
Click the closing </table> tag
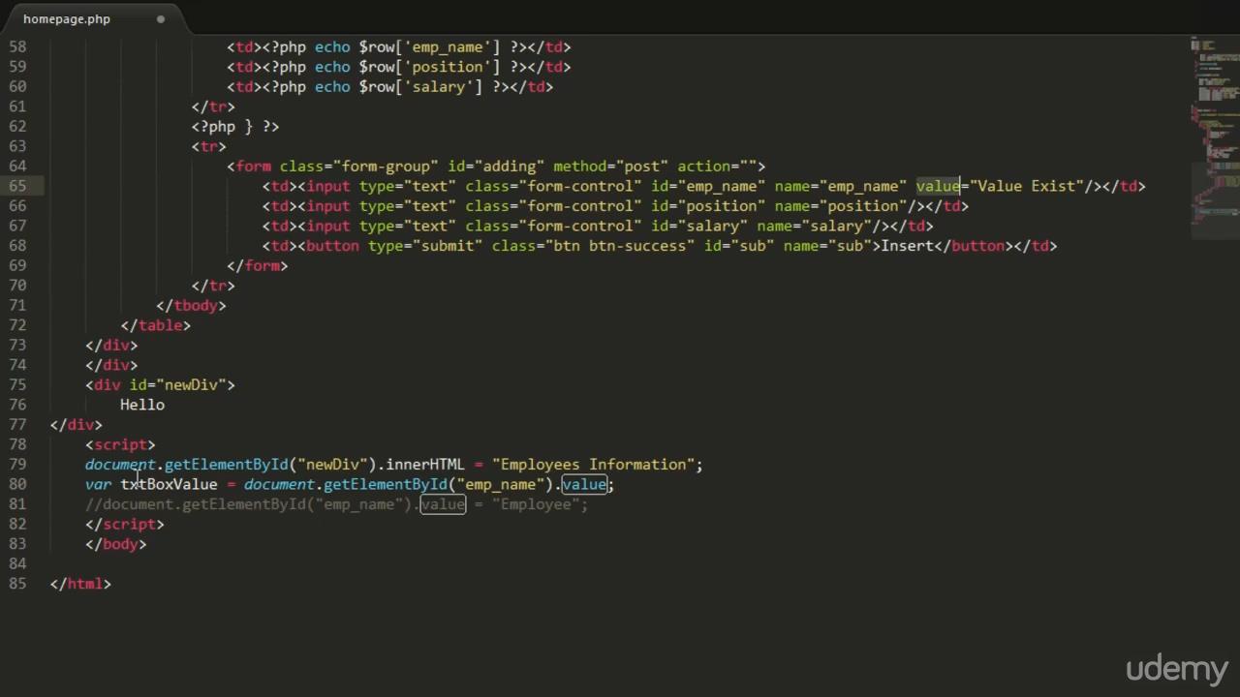pos(156,325)
